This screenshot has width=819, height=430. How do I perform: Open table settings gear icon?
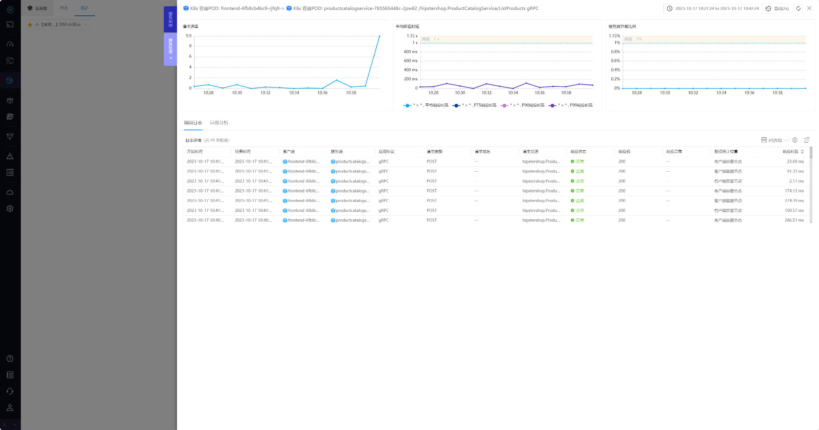[x=795, y=140]
